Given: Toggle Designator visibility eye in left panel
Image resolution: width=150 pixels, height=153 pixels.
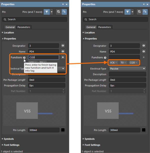Looking at the screenshot, I should coord(63,46).
